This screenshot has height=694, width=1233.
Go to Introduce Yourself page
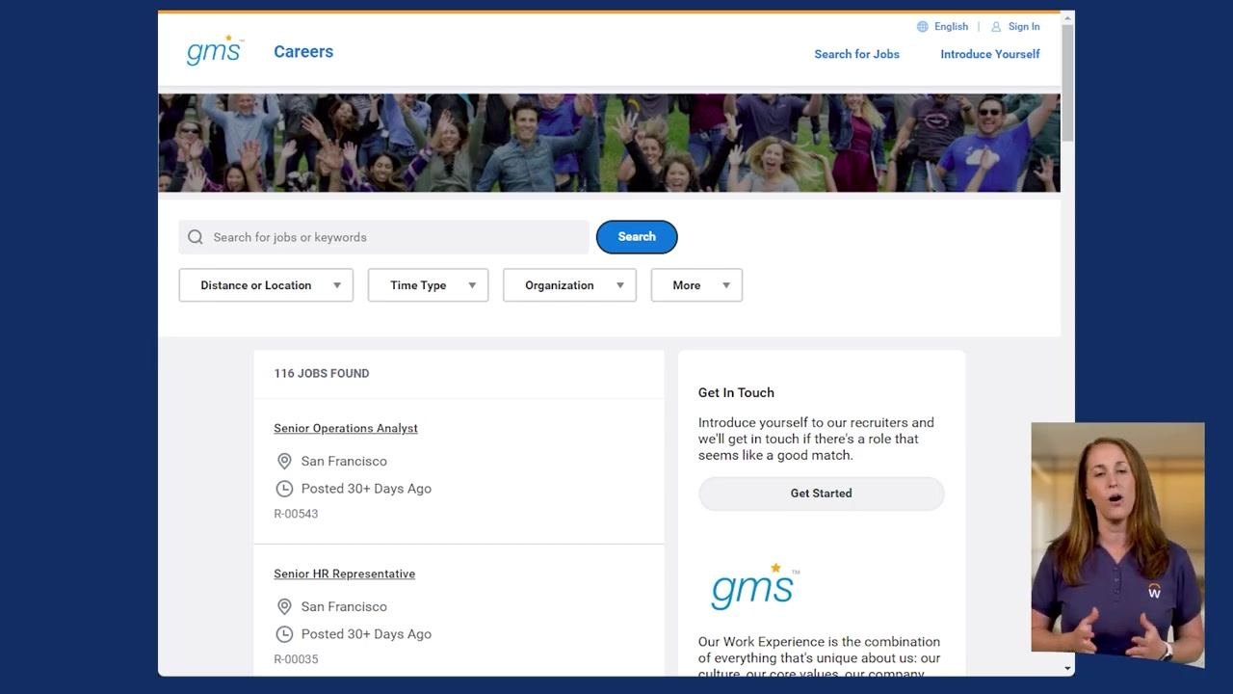pos(990,54)
